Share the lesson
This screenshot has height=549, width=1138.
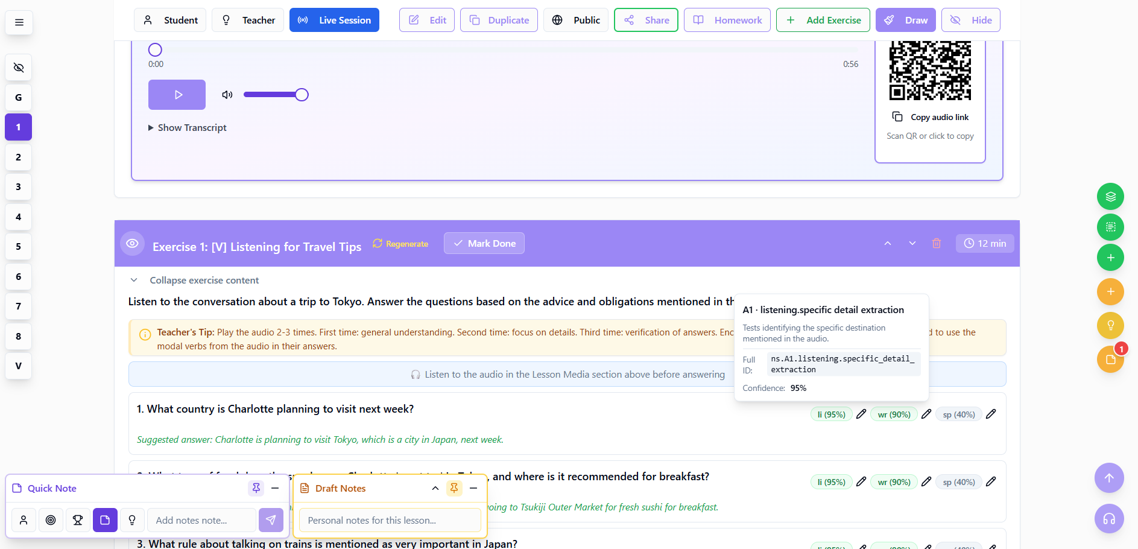[646, 20]
